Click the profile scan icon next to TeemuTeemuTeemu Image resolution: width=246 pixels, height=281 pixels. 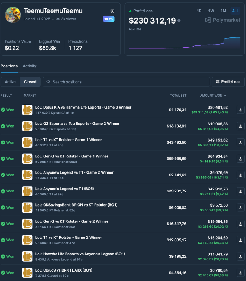[112, 11]
